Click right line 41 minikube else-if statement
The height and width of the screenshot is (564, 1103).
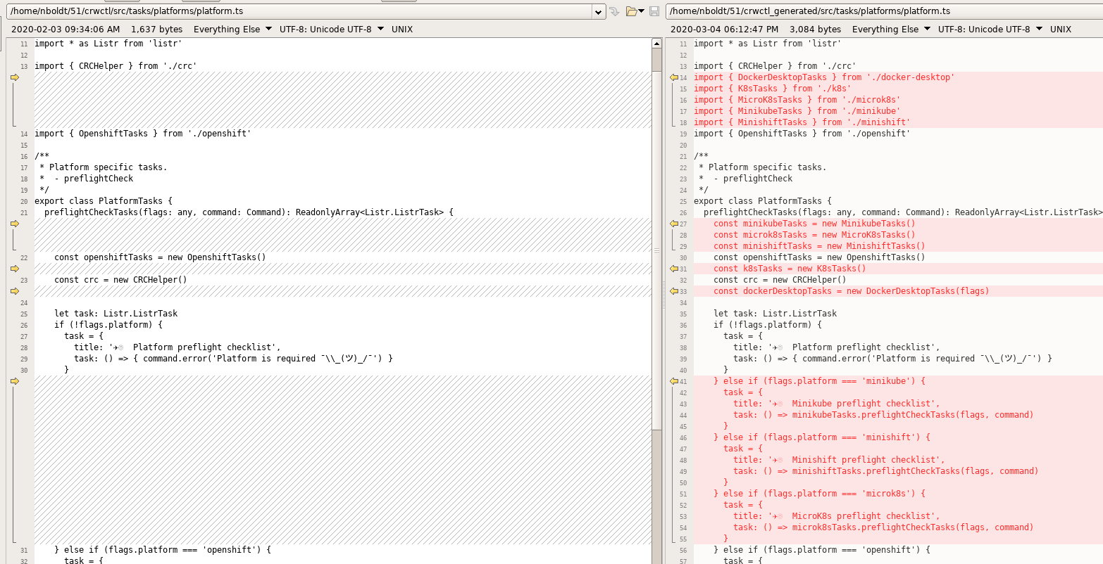coord(819,381)
